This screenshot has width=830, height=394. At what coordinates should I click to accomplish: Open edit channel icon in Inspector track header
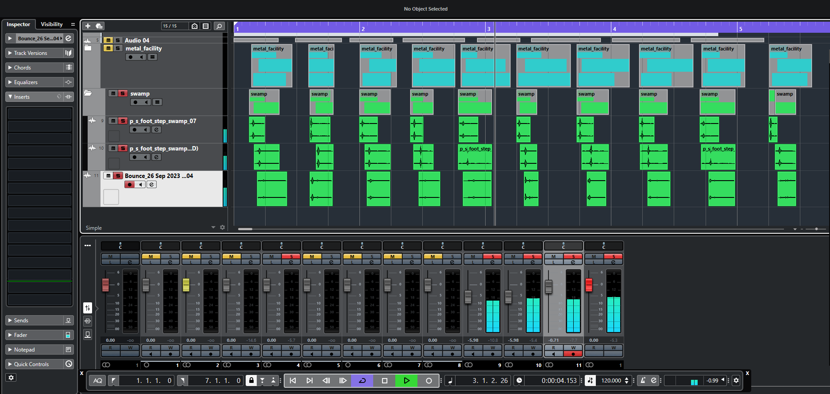pyautogui.click(x=69, y=39)
